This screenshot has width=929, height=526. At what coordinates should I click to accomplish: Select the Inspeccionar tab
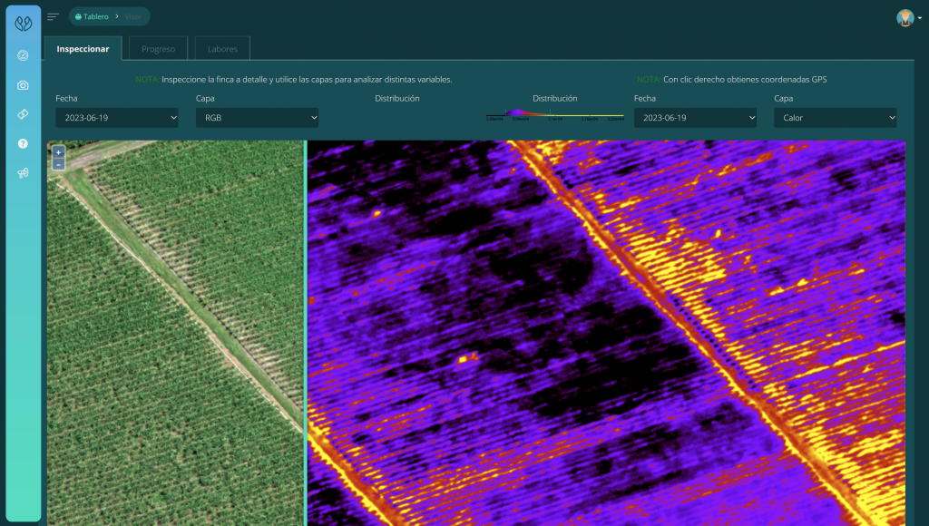coord(83,49)
